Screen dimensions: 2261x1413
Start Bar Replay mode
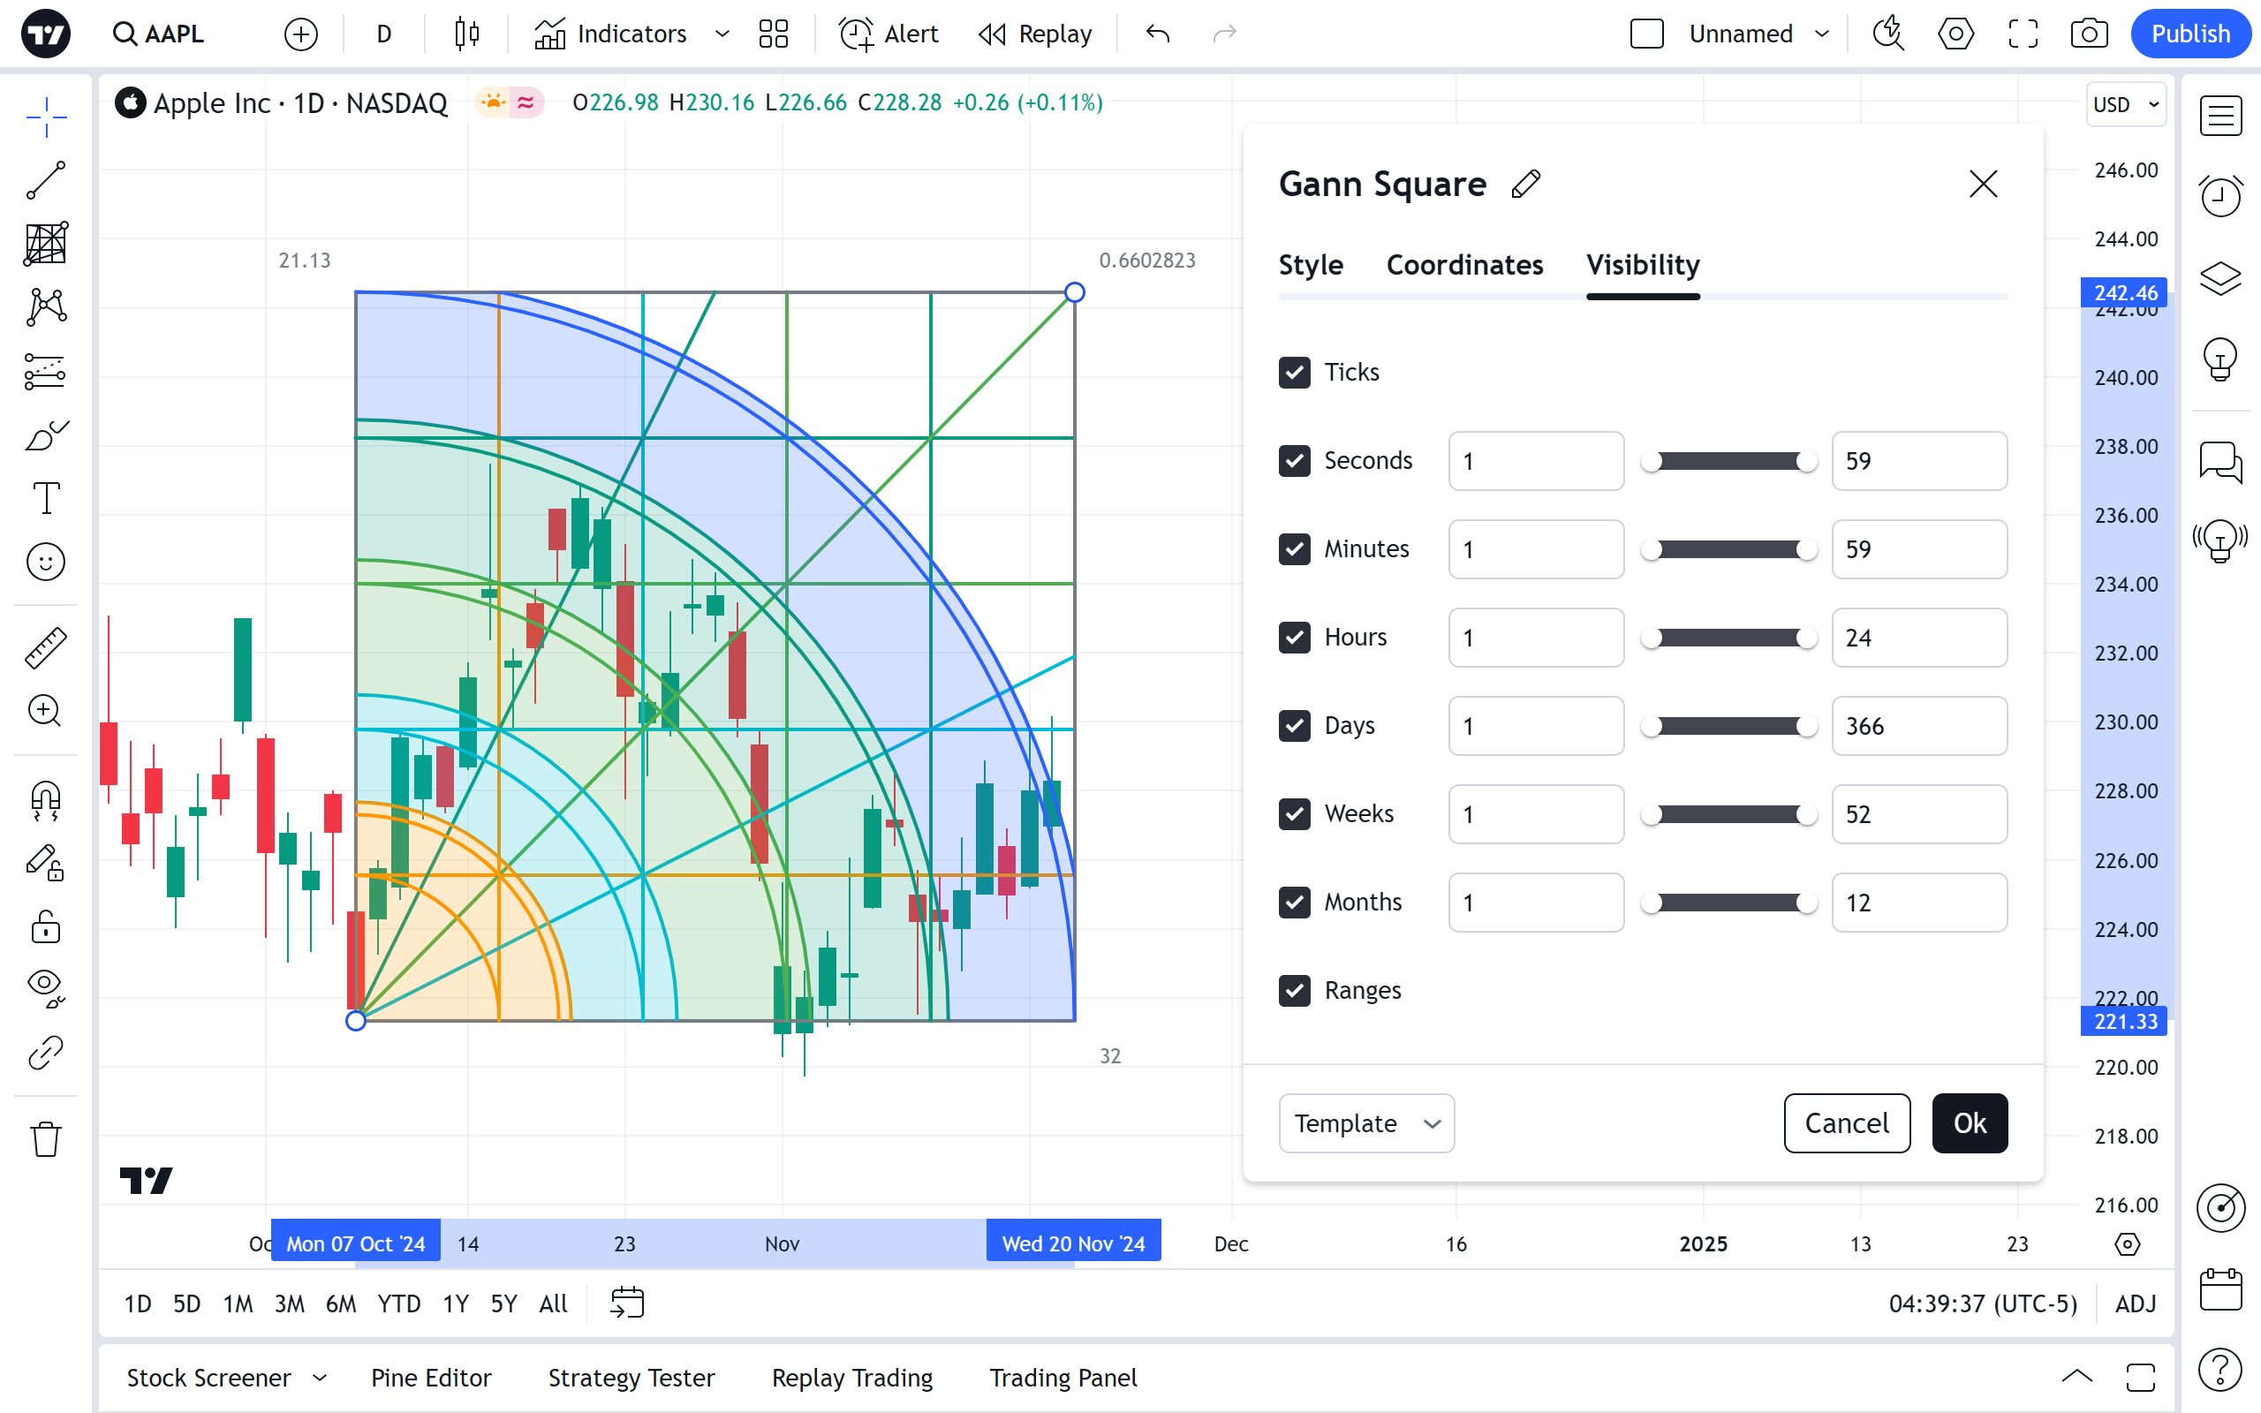(x=1035, y=34)
